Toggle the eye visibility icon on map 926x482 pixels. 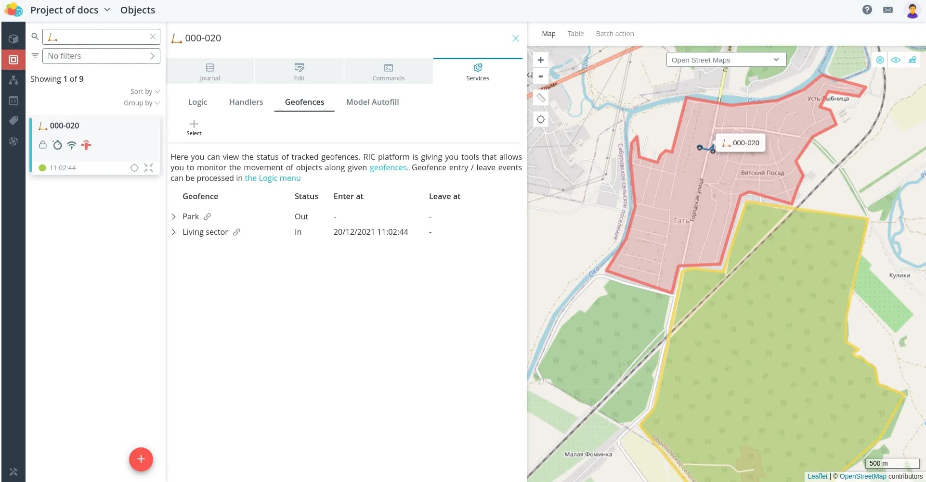point(896,60)
